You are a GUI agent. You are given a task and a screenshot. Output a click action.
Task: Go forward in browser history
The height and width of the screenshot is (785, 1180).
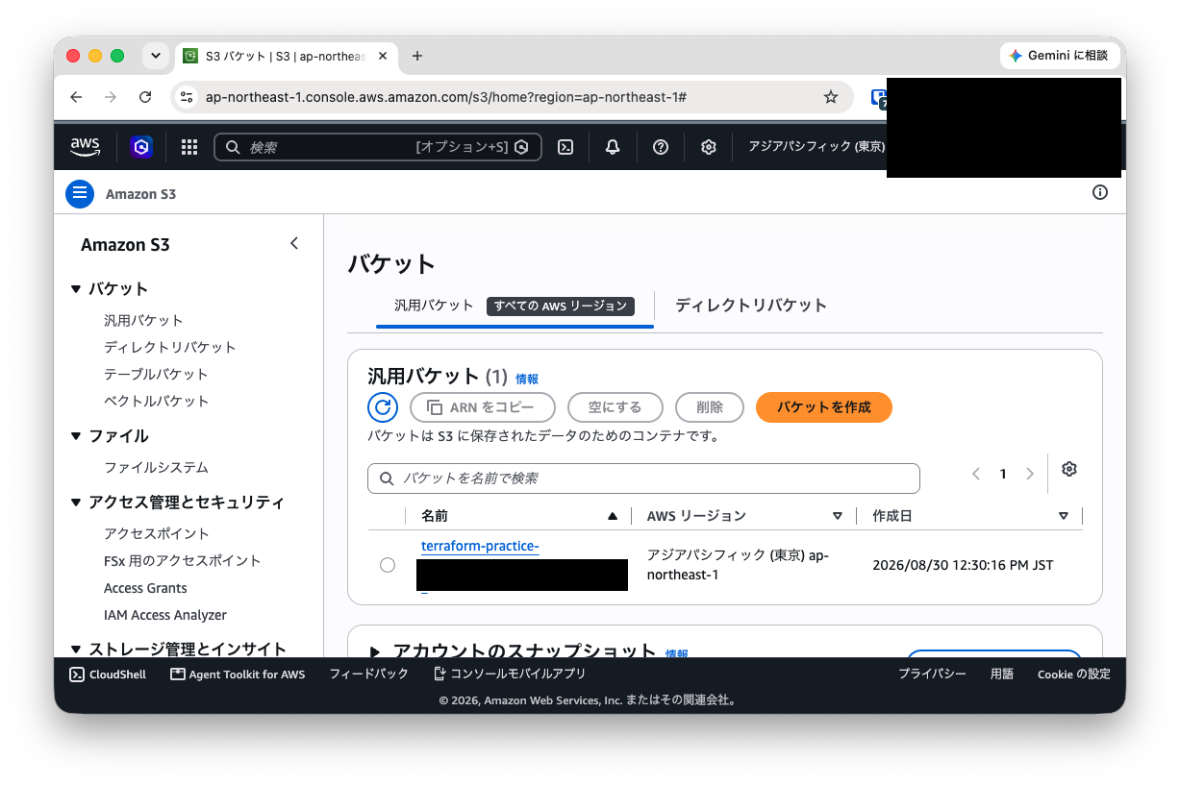pyautogui.click(x=111, y=97)
